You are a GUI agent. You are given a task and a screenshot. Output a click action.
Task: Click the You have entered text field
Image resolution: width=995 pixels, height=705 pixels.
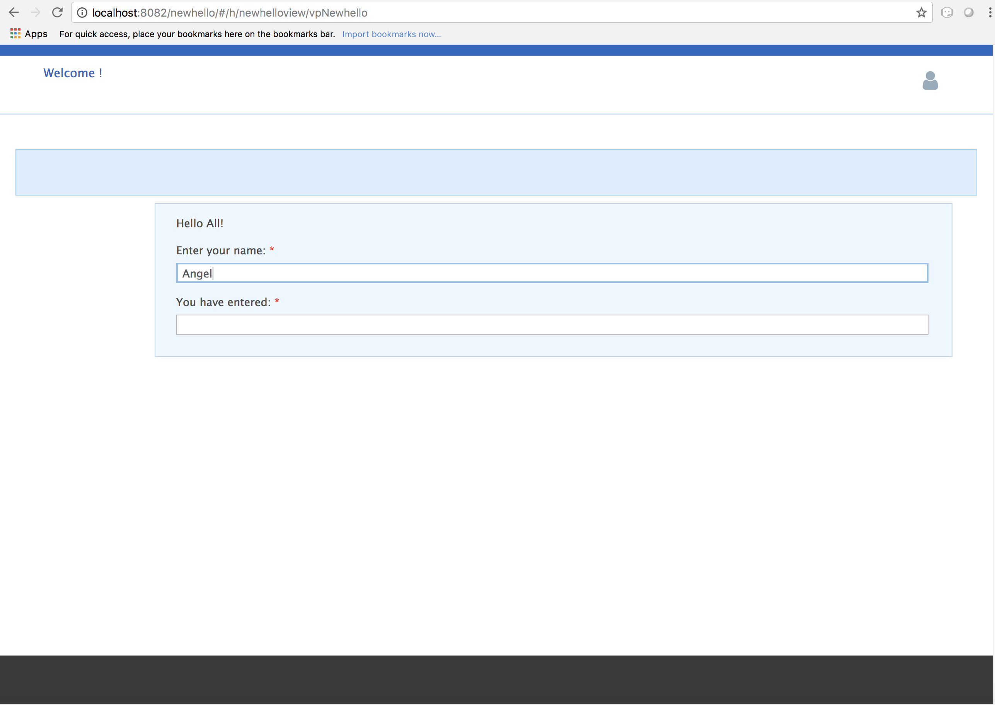coord(552,325)
